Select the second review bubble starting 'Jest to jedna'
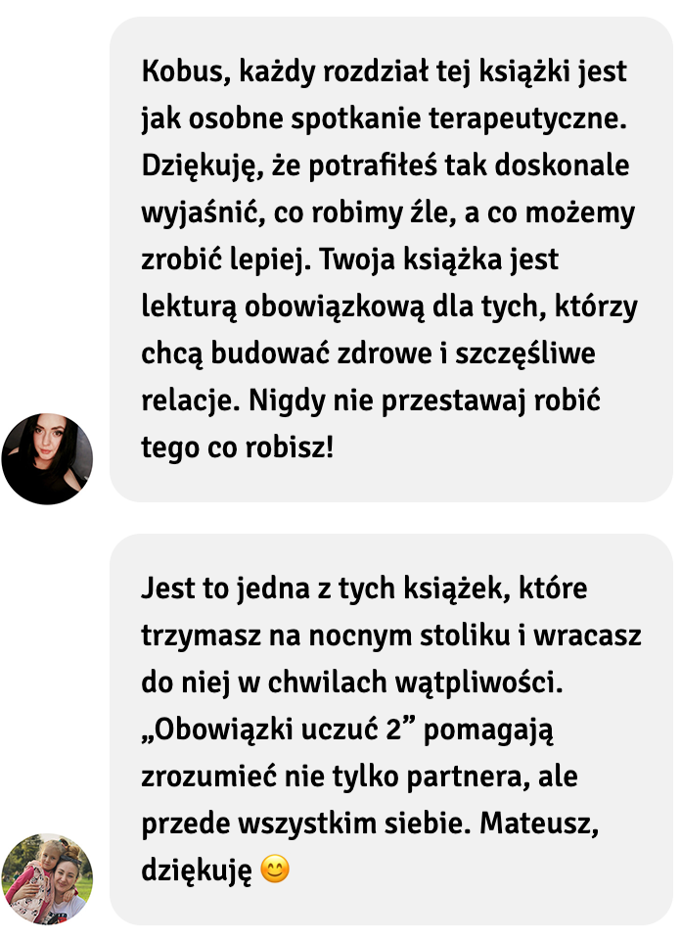 pyautogui.click(x=391, y=729)
